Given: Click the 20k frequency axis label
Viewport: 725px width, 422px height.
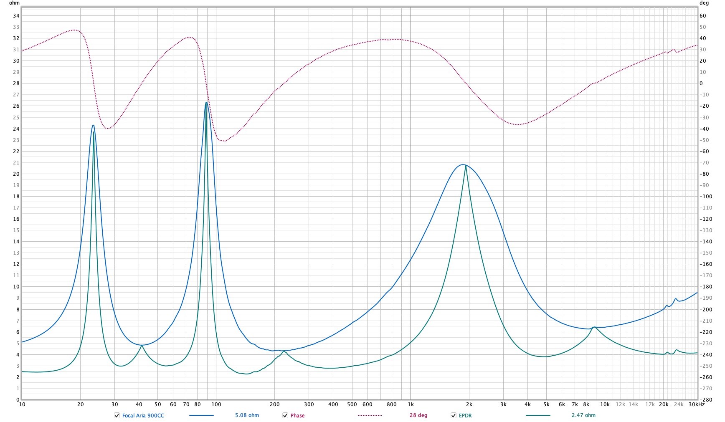Looking at the screenshot, I should (664, 404).
